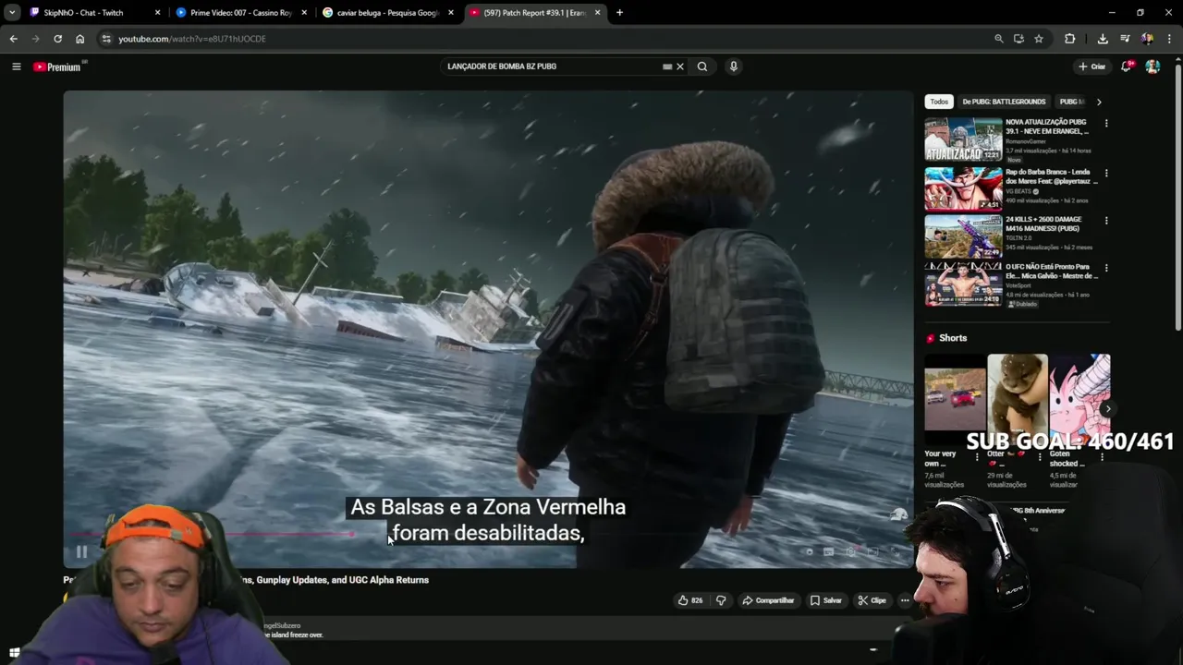Open the YouTube hamburger guide menu
The height and width of the screenshot is (665, 1183).
tap(16, 66)
